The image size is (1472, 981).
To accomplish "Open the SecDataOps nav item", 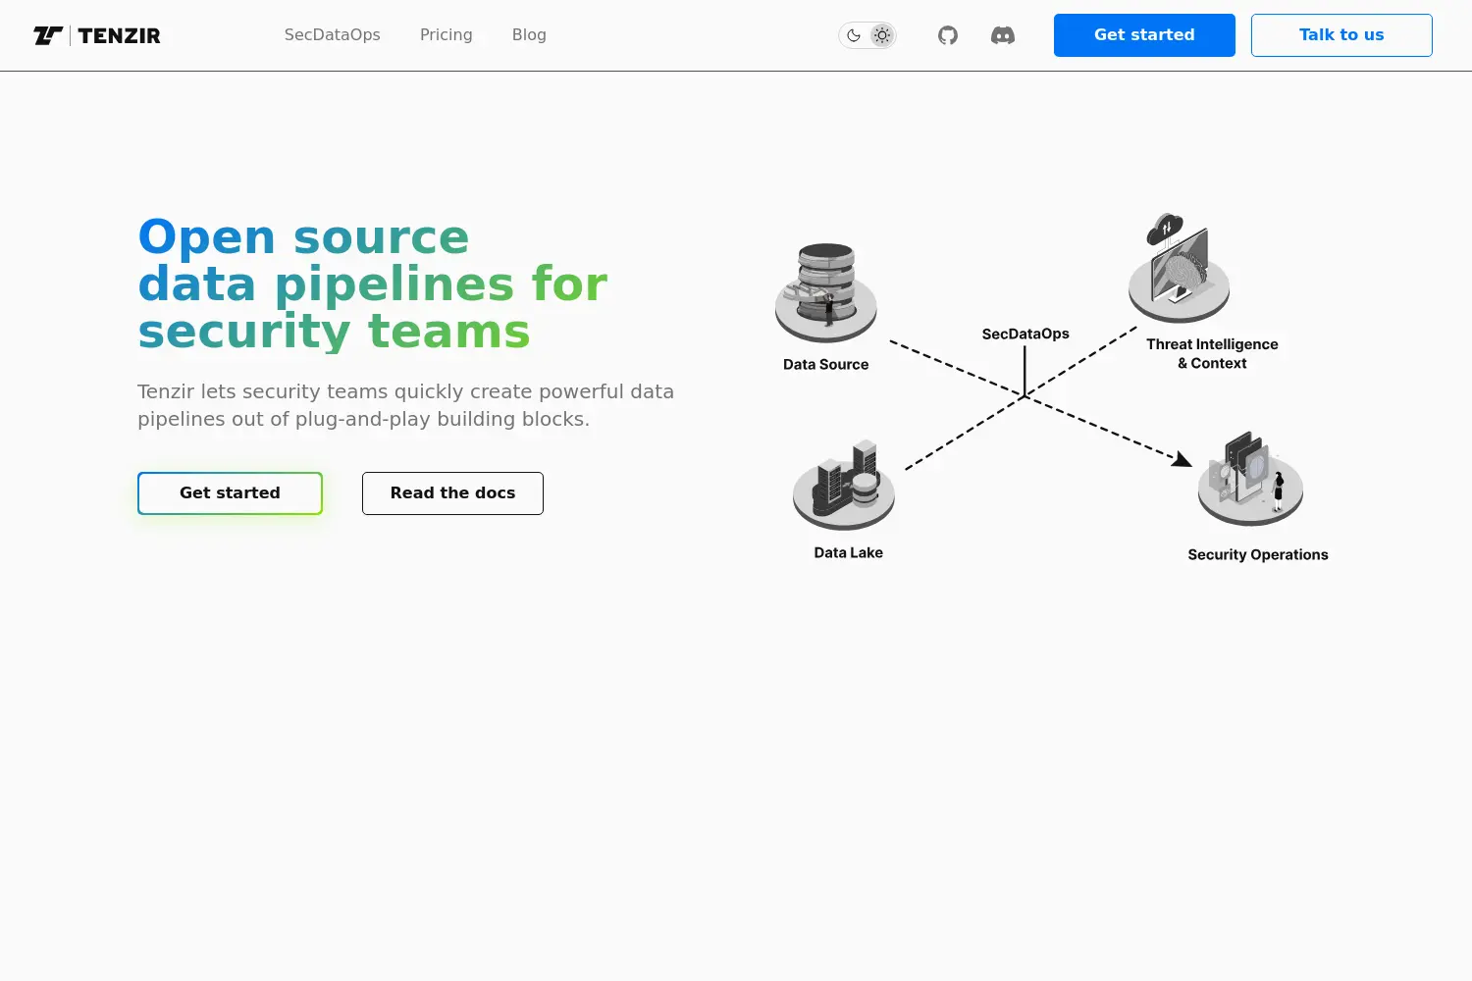I will coord(333,35).
